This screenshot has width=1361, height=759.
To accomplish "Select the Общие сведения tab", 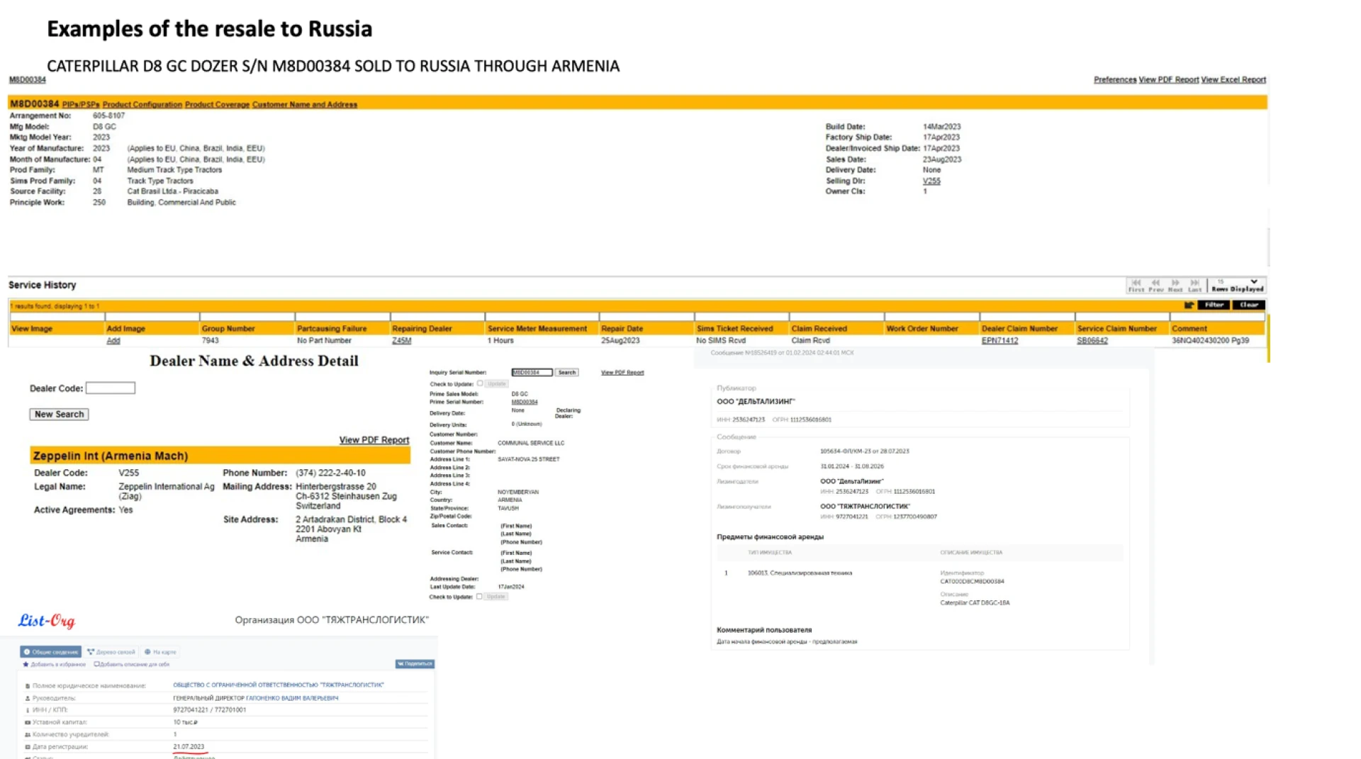I will coord(50,652).
